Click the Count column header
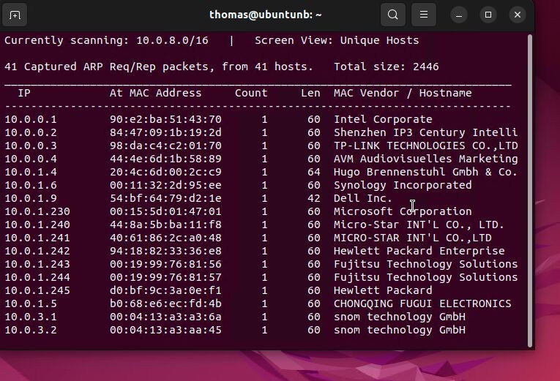The width and height of the screenshot is (560, 381). pos(251,93)
